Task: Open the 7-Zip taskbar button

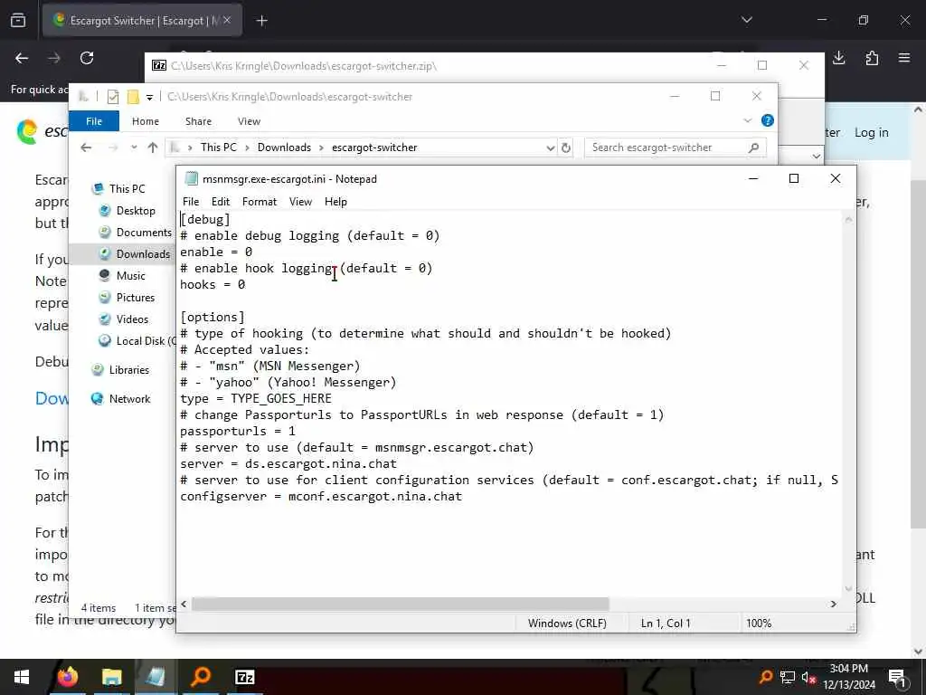Action: [244, 677]
